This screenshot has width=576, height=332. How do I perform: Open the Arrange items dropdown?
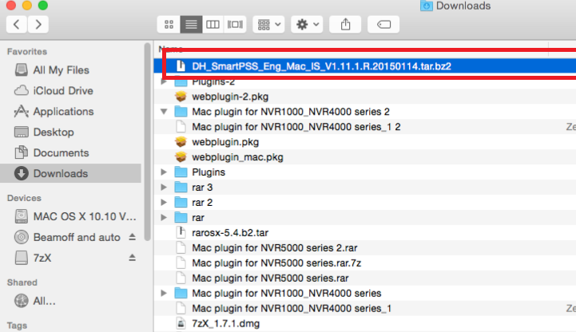(268, 25)
